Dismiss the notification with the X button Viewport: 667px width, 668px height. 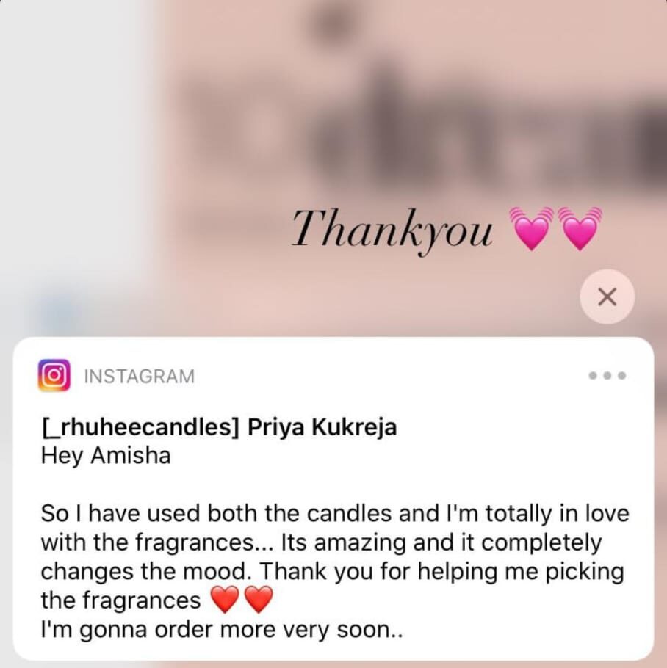coord(607,297)
